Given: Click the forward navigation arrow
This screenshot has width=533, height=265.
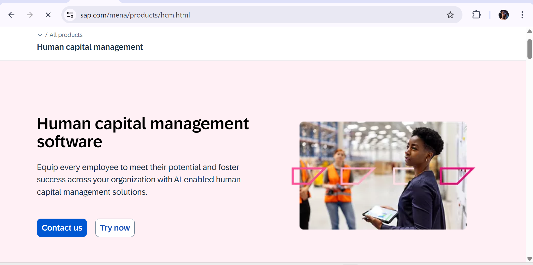Looking at the screenshot, I should [x=29, y=15].
